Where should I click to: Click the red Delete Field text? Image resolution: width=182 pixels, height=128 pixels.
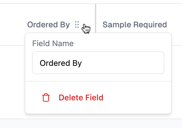point(81,98)
